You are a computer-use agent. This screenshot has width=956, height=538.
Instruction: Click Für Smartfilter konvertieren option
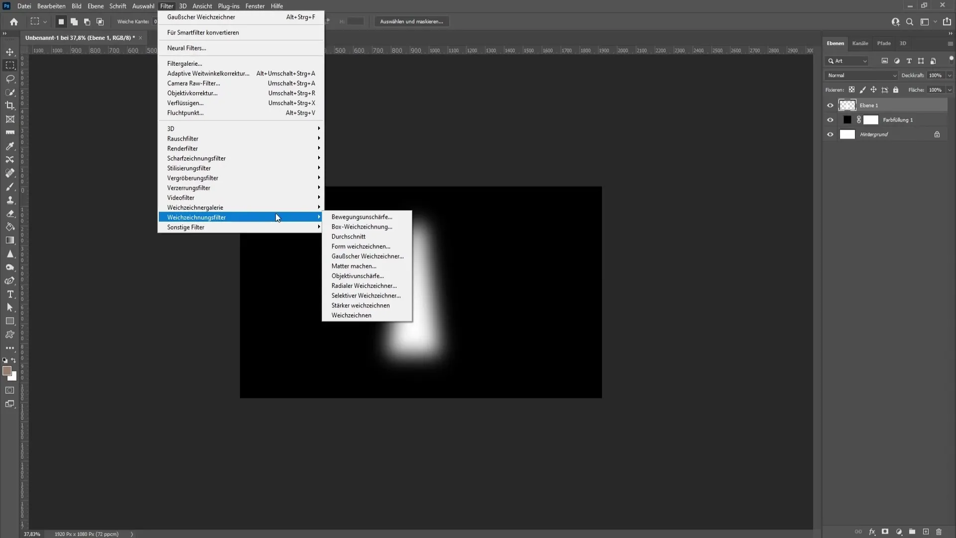pos(203,32)
